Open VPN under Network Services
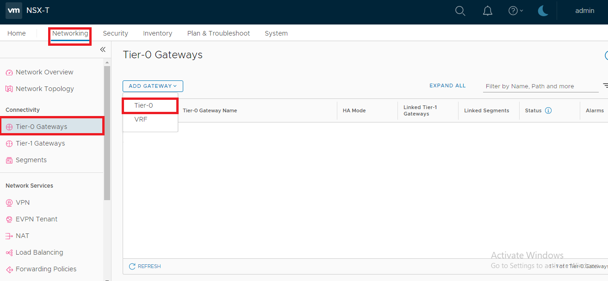The image size is (608, 281). 23,202
